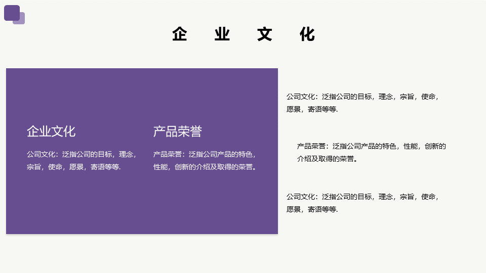The image size is (486, 273).
Task: Select the white heading 产品荣誉
Action: pos(178,131)
